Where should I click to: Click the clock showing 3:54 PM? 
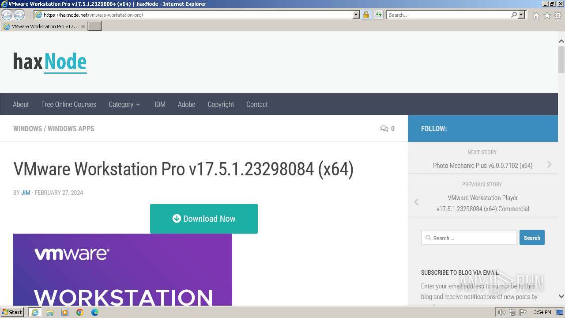click(542, 312)
